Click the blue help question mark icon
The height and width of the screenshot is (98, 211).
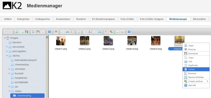point(129,32)
